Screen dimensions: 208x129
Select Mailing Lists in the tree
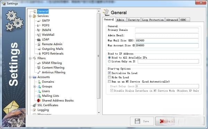(x=50, y=96)
